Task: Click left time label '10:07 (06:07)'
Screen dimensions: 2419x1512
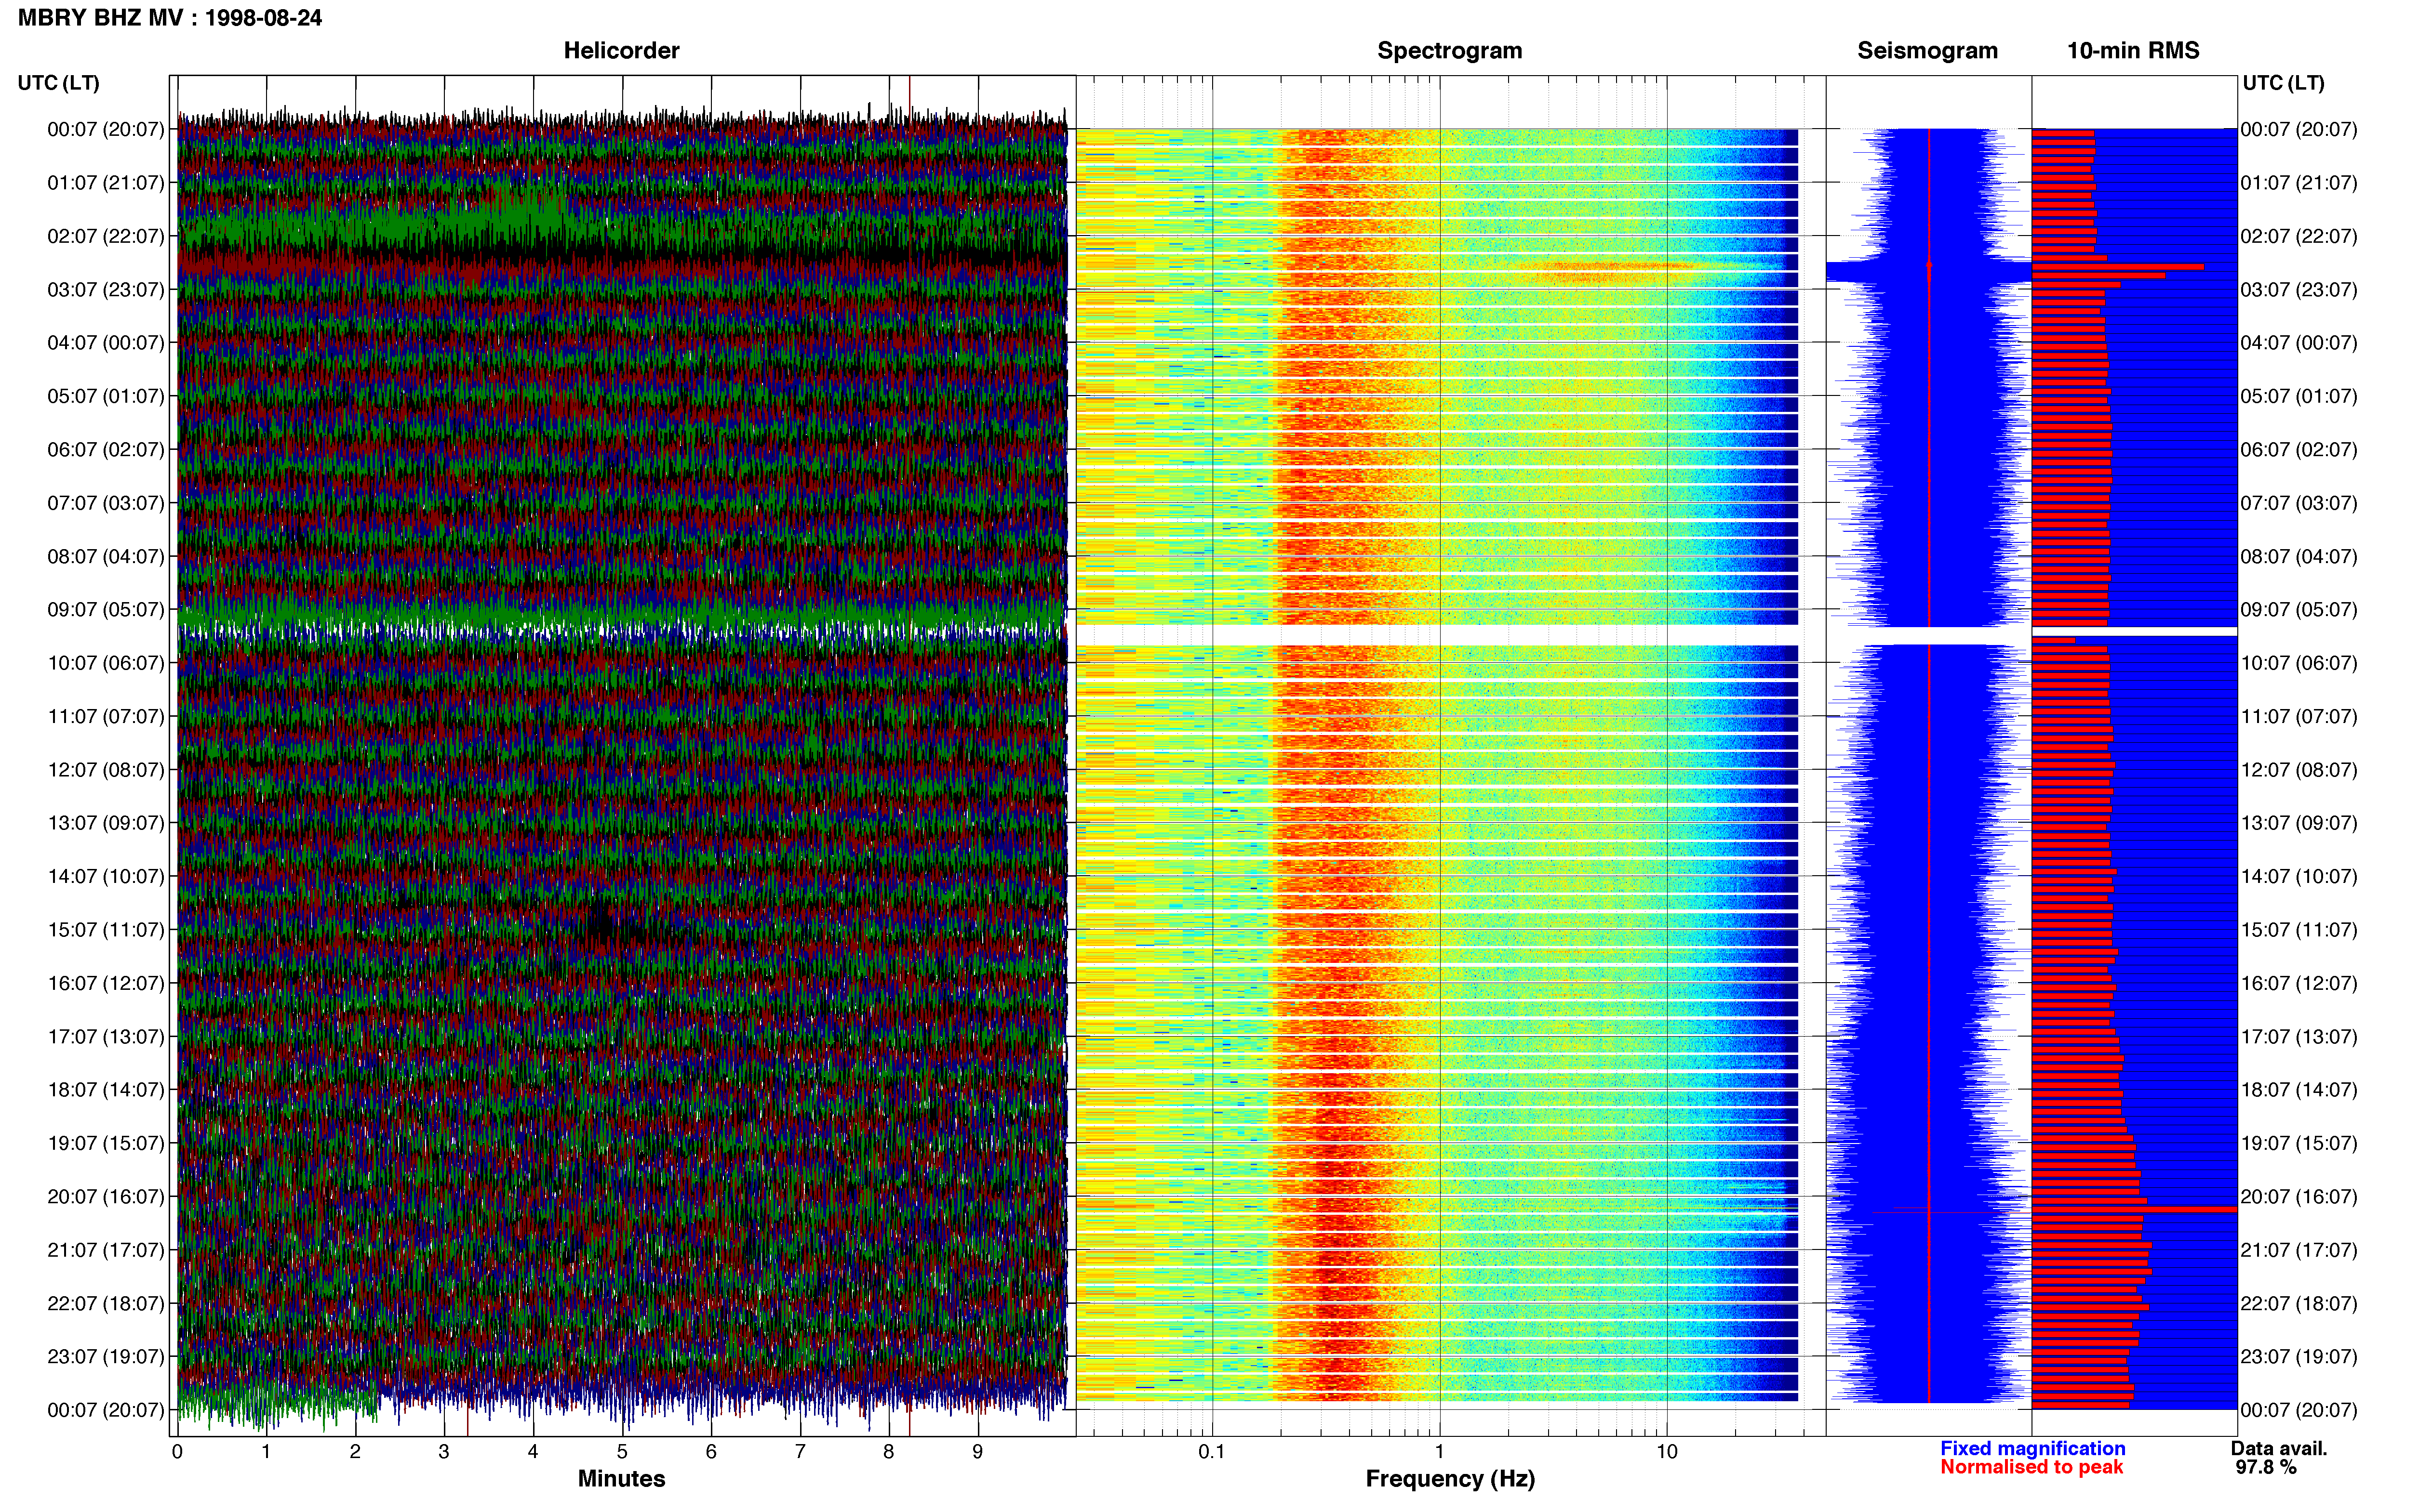Action: point(106,663)
